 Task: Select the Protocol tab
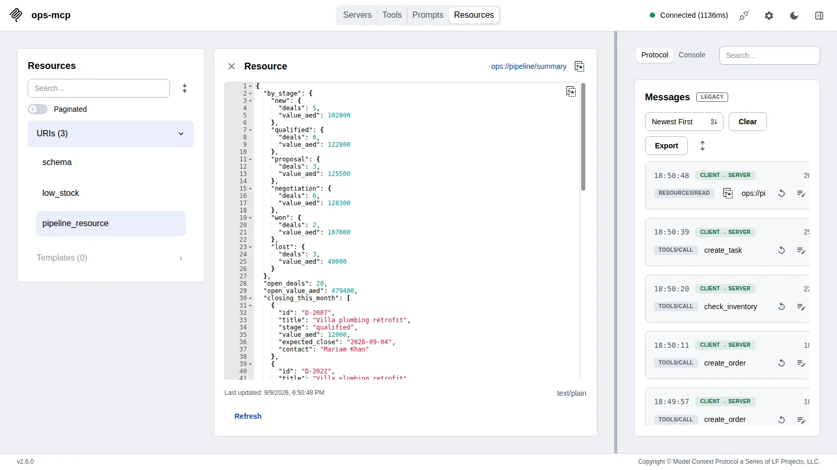pos(654,55)
